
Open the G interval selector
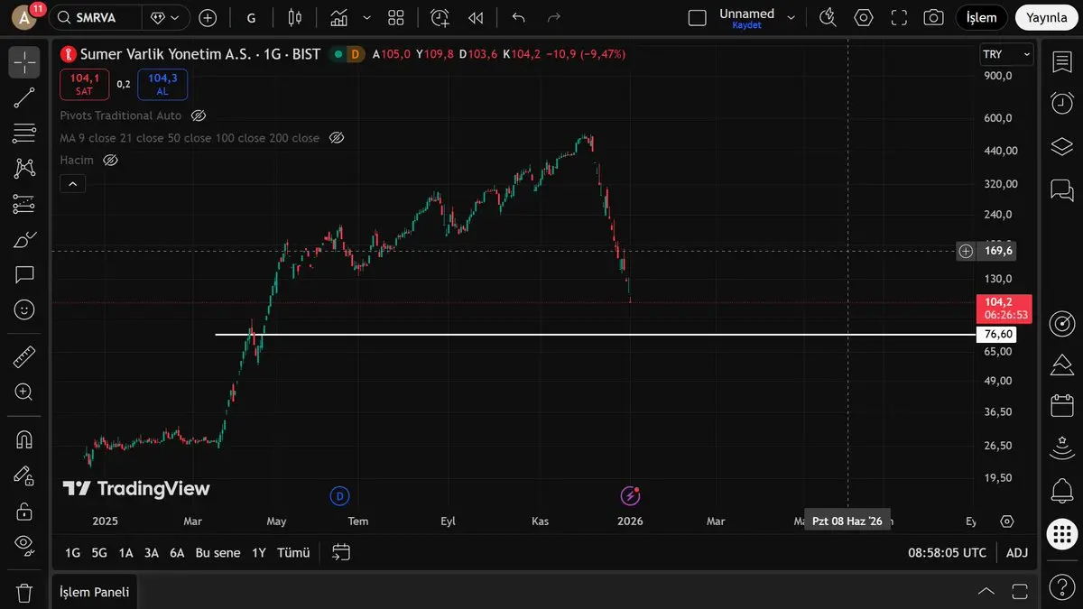251,17
